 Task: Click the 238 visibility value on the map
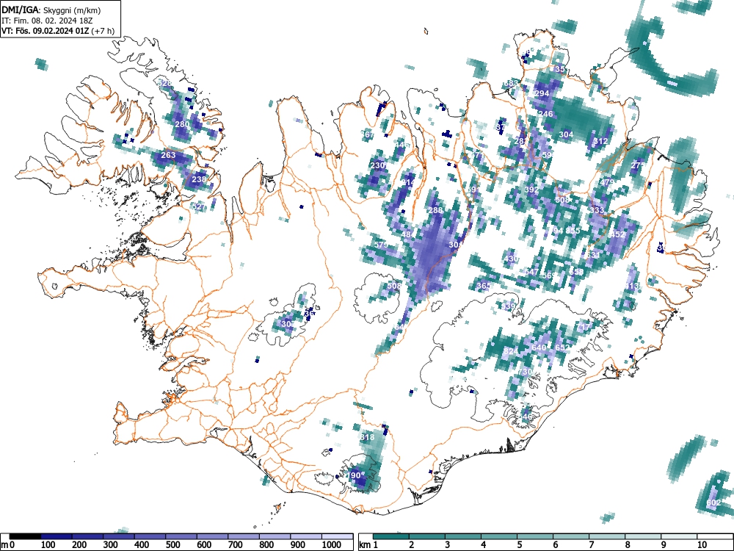[199, 179]
